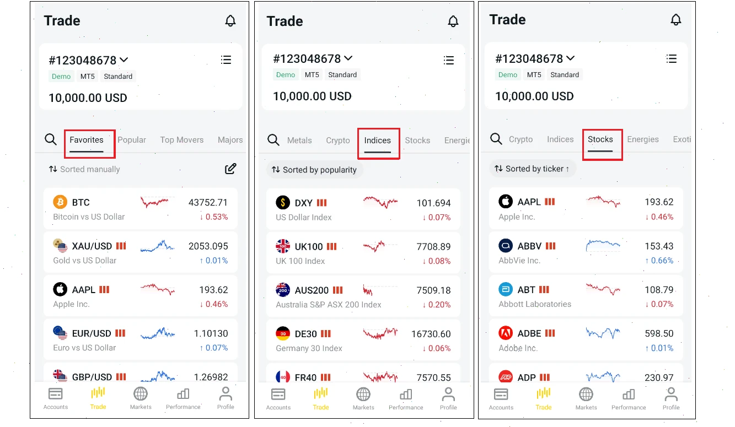Open the BTC Bitcoin vs US Dollar row
The image size is (735, 427).
click(x=140, y=208)
